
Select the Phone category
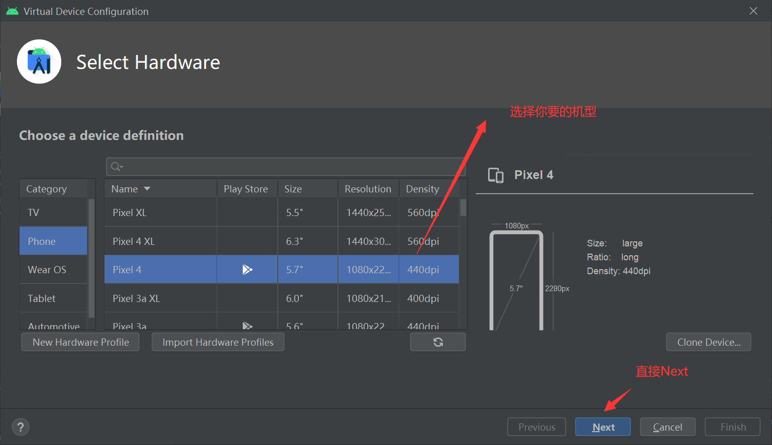coord(53,241)
